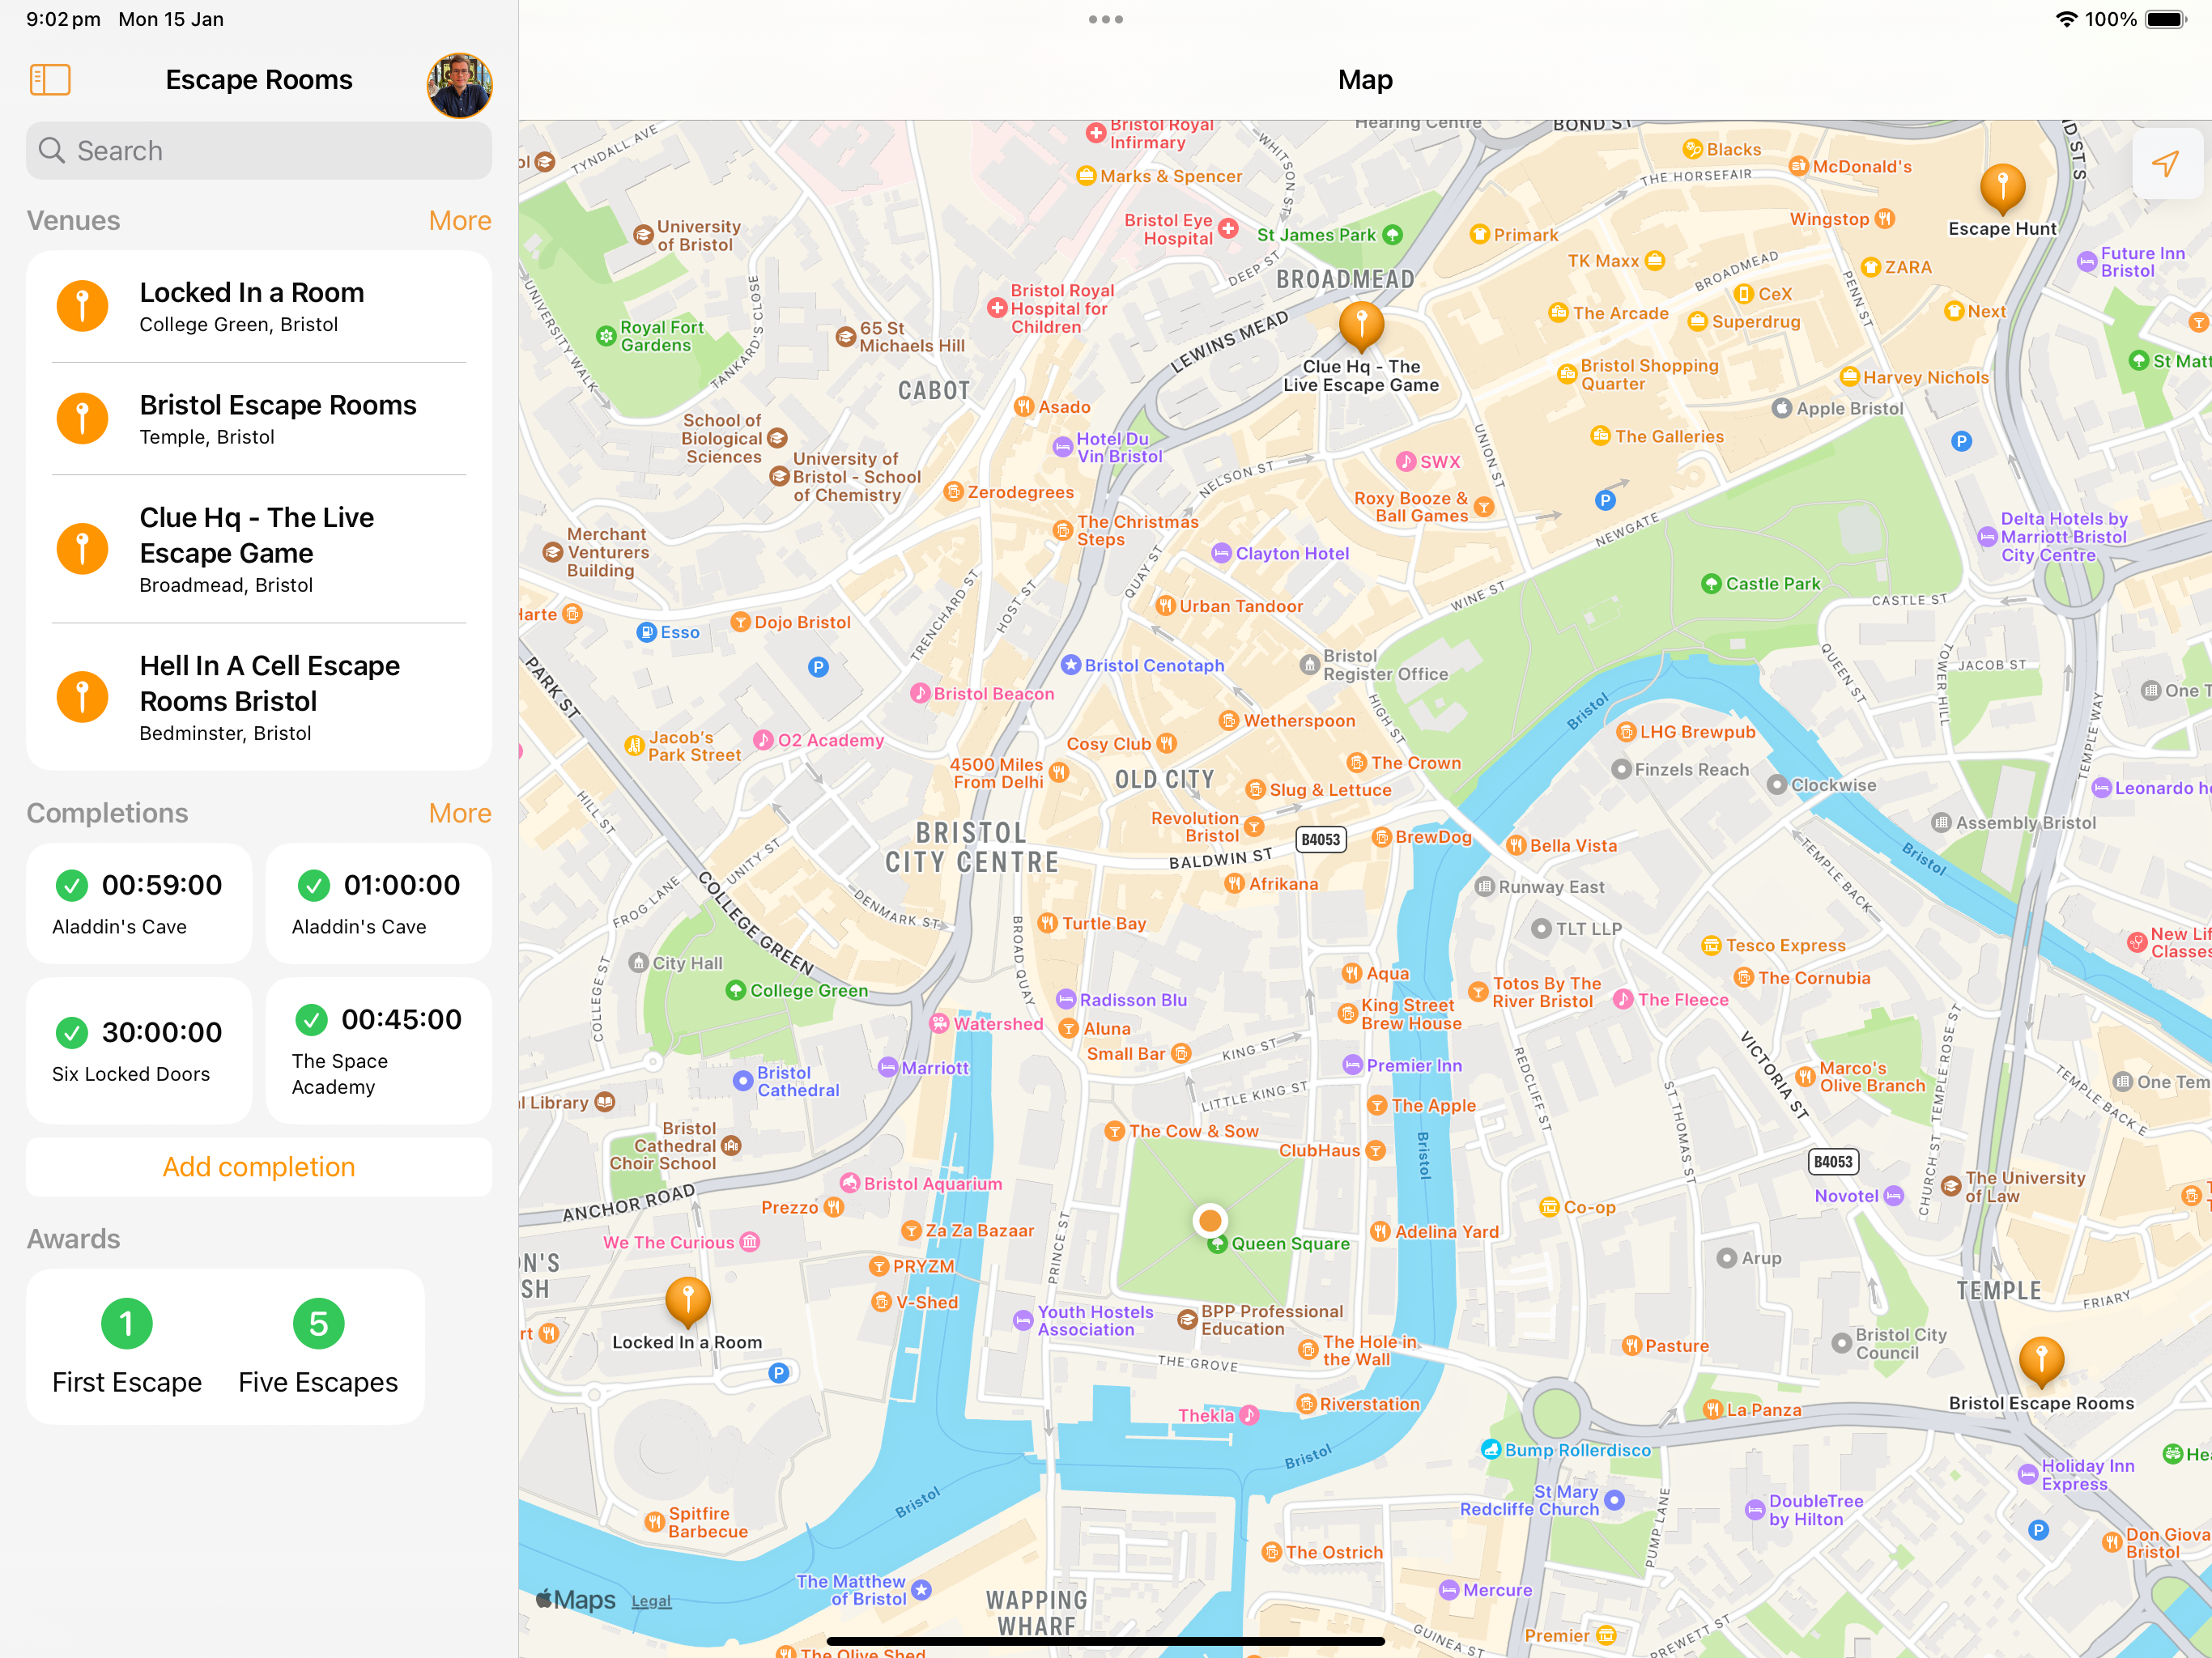
Task: Tap the Tesco Express marker
Action: coord(1711,946)
